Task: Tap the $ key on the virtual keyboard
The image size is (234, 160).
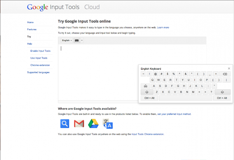Action: (167, 74)
